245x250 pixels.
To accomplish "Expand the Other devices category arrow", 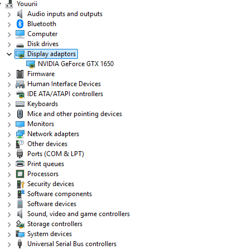I will coord(9,144).
